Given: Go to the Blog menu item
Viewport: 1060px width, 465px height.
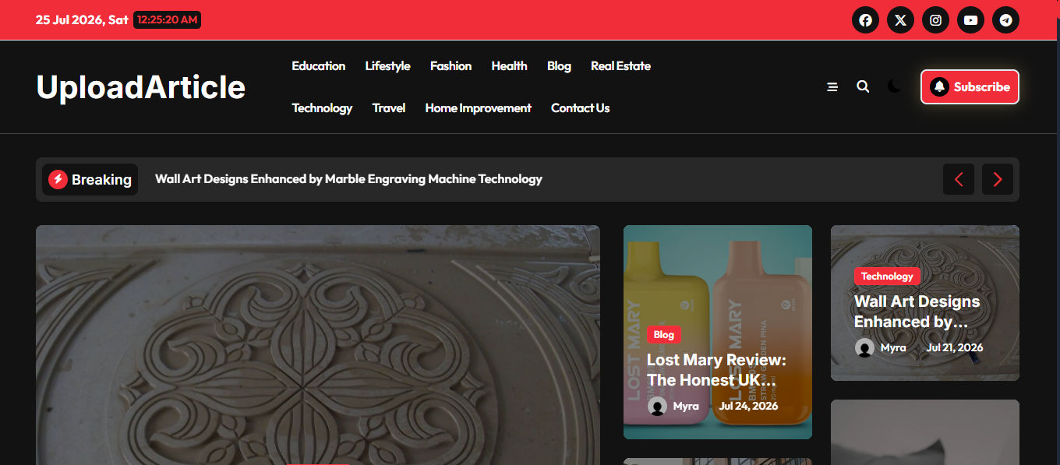Looking at the screenshot, I should coord(559,66).
